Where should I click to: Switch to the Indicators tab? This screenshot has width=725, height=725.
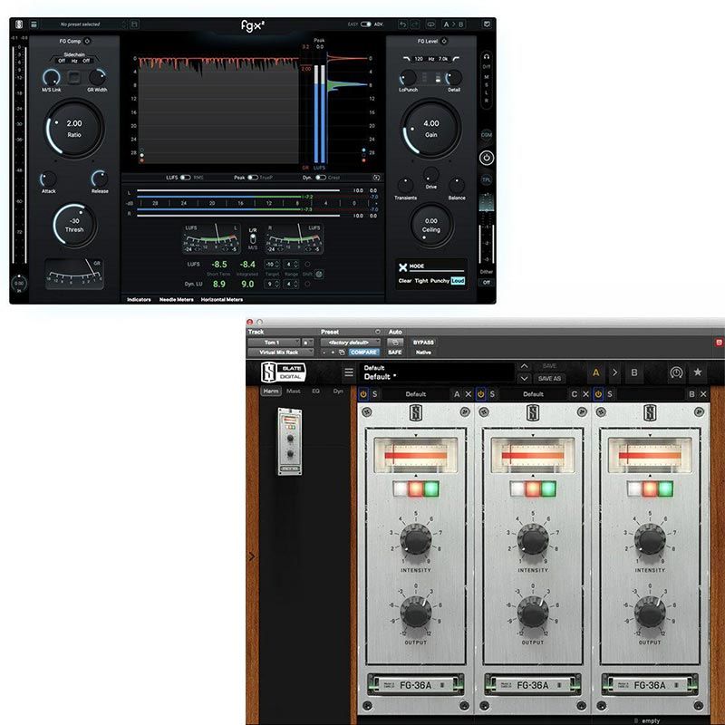click(139, 300)
